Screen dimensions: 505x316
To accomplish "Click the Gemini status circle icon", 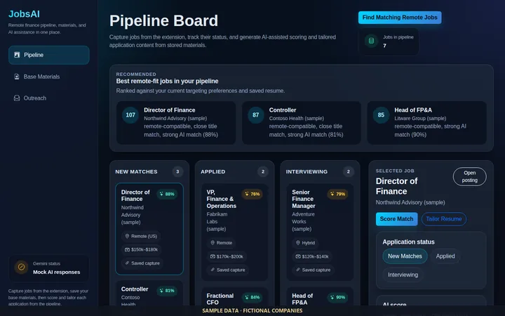I will [21, 268].
